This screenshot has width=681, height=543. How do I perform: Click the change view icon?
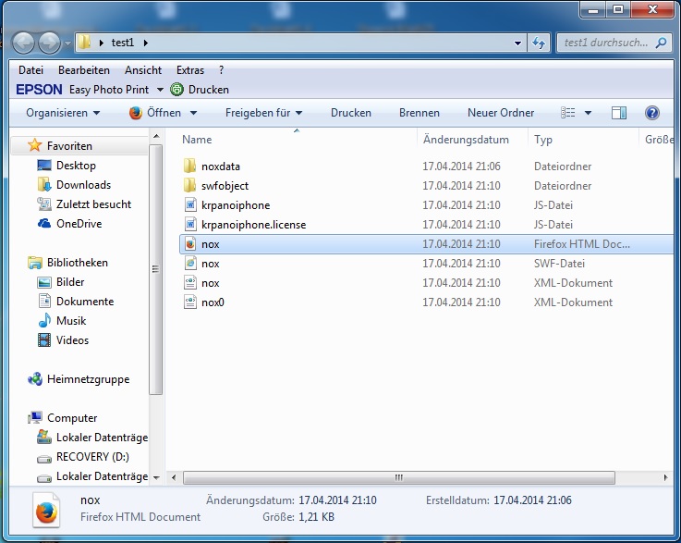click(x=569, y=113)
